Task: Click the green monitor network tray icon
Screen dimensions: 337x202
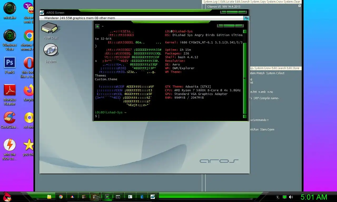Action: coord(284,197)
